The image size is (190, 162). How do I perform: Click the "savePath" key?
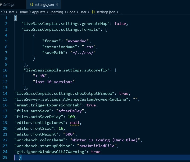[x=54, y=53]
